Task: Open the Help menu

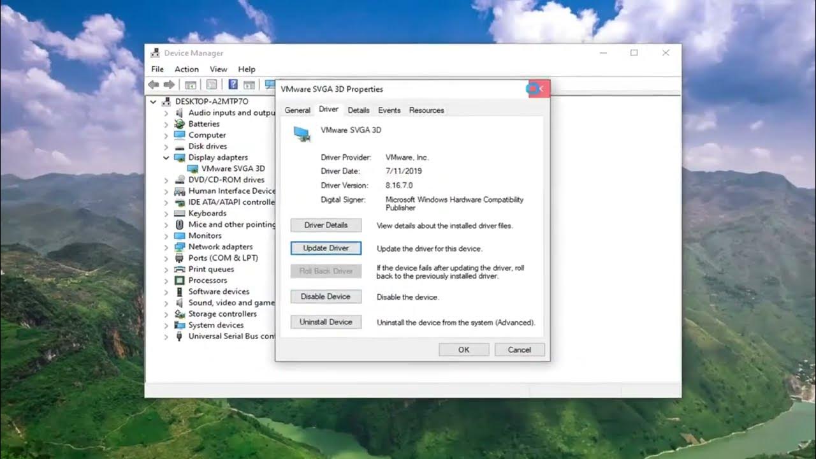Action: click(x=247, y=69)
